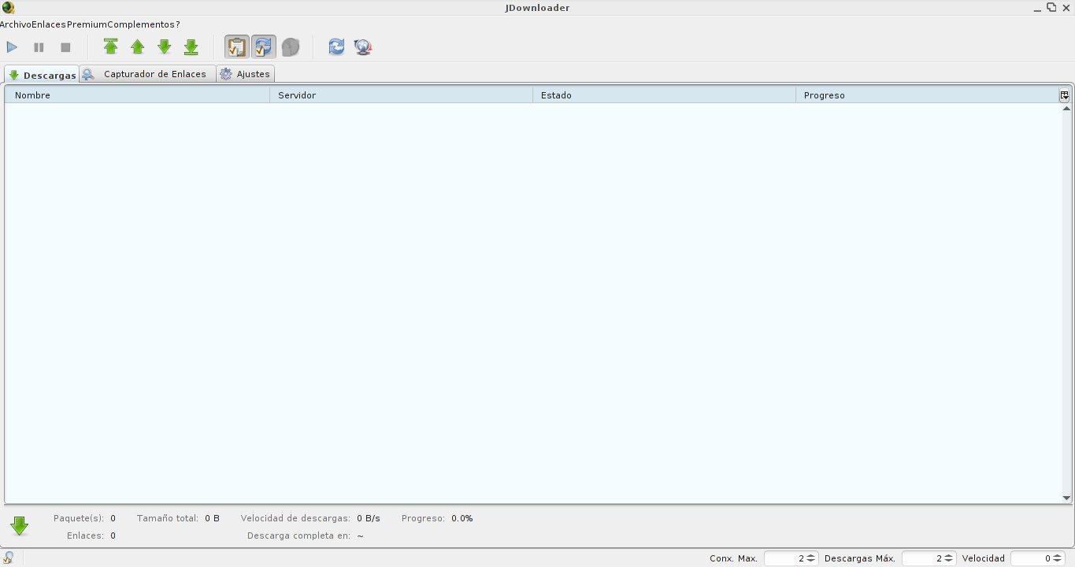Viewport: 1075px width, 567px height.
Task: Open the Complementos menu
Action: tap(141, 24)
